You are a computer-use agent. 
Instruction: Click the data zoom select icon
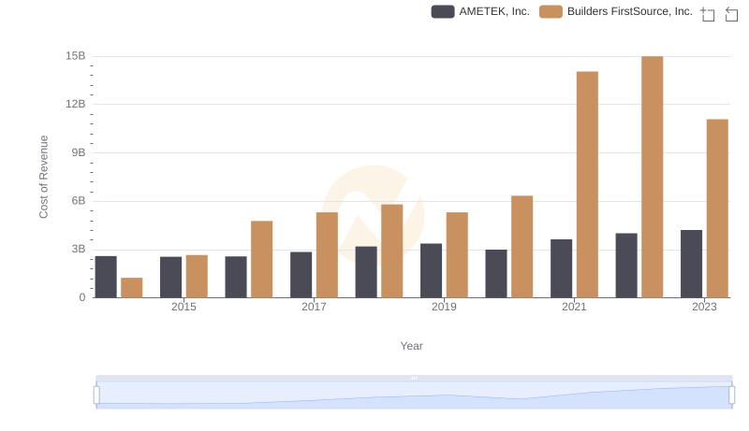click(708, 14)
